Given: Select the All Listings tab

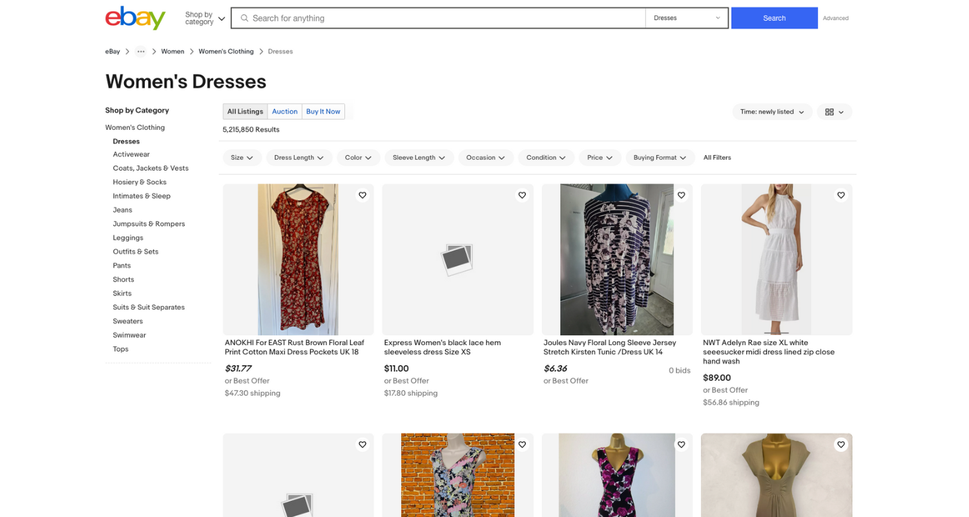Looking at the screenshot, I should (x=245, y=112).
